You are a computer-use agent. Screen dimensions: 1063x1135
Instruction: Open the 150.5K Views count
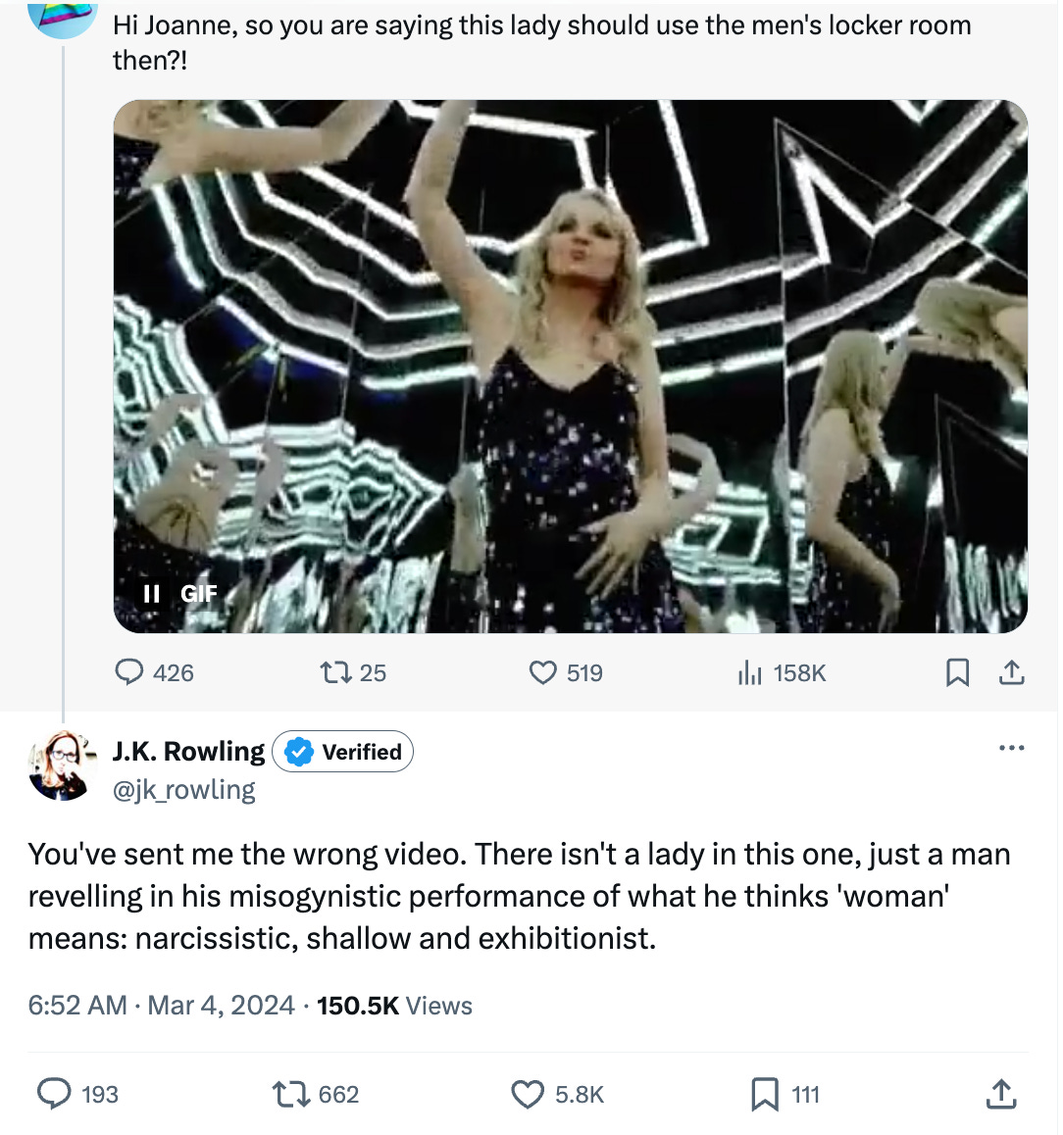[x=394, y=1006]
